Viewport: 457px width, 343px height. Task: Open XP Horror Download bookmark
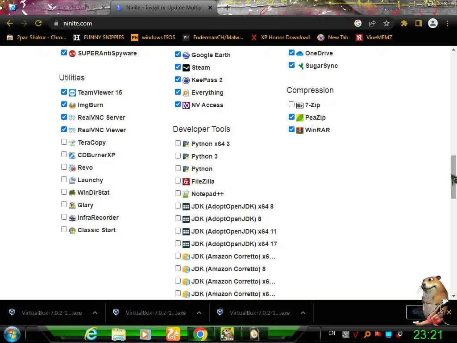click(280, 38)
